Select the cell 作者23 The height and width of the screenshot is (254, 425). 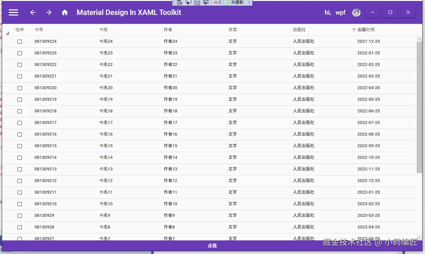click(x=170, y=53)
